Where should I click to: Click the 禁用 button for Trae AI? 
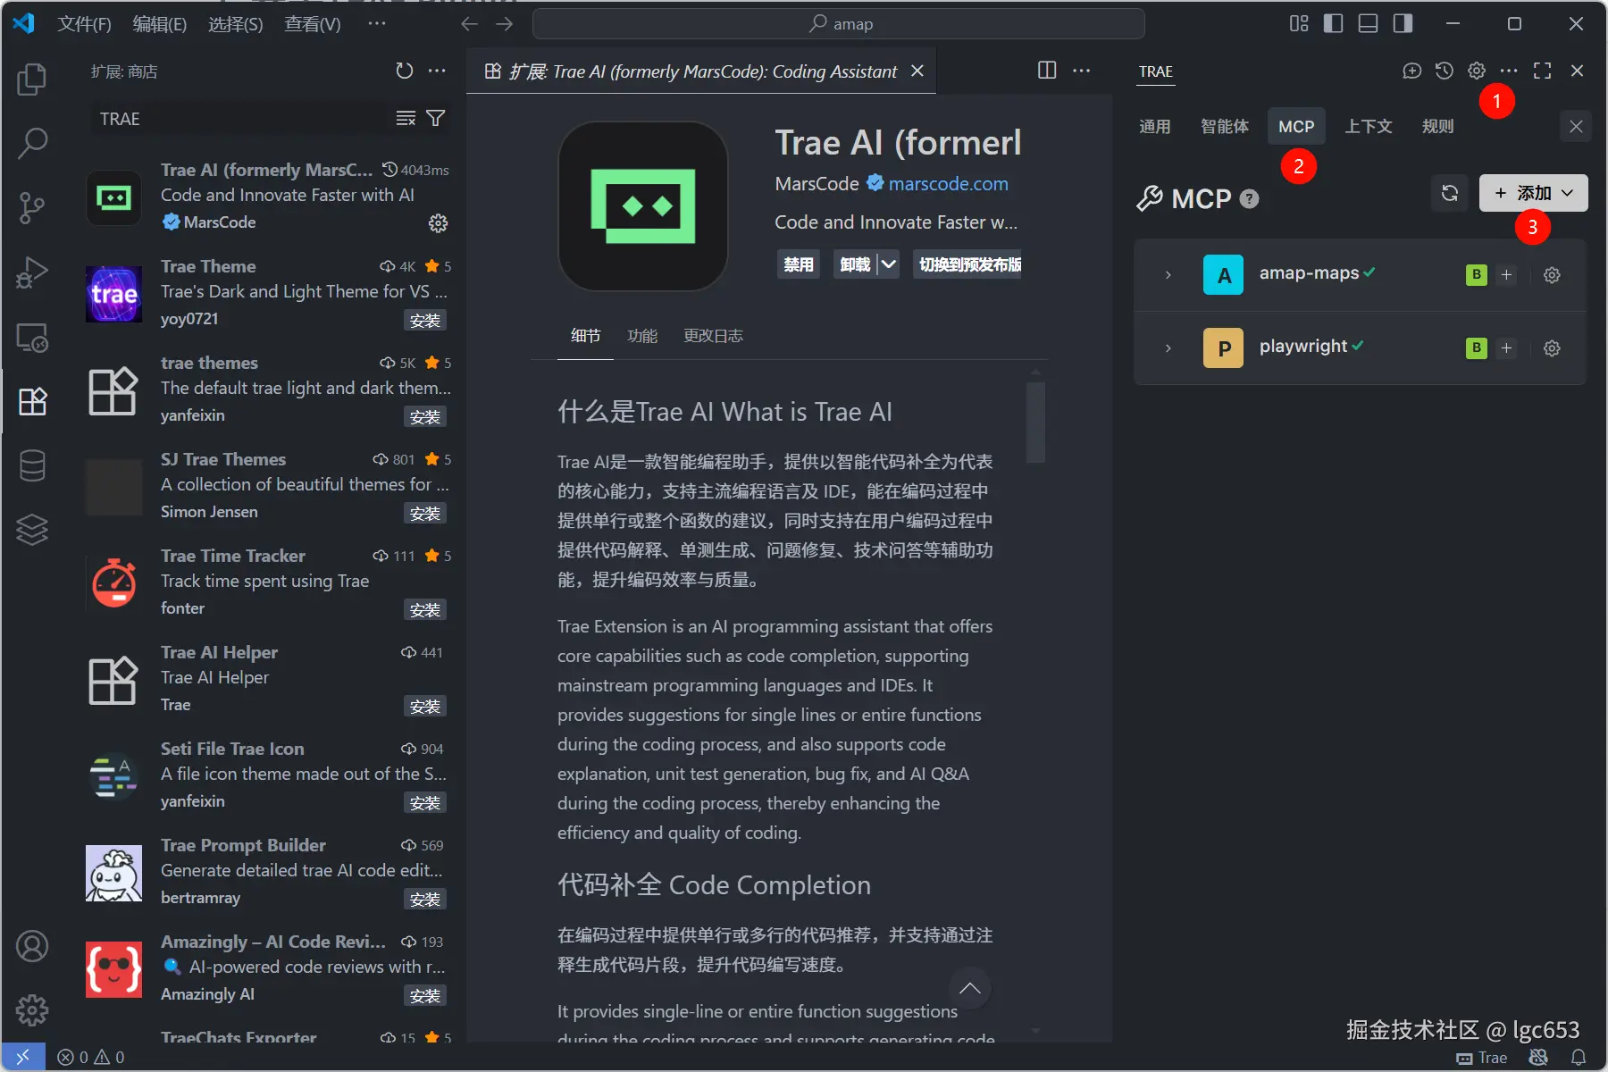799,264
